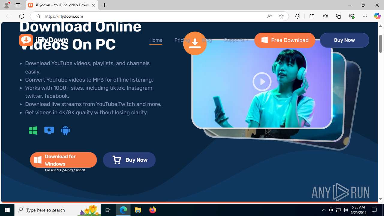
Task: Open the Pricing nav item
Action: pos(182,40)
